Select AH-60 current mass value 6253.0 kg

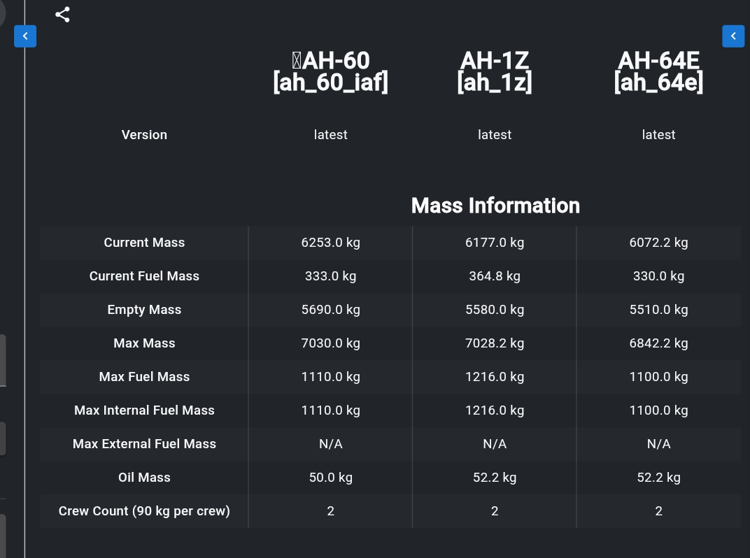coord(330,243)
